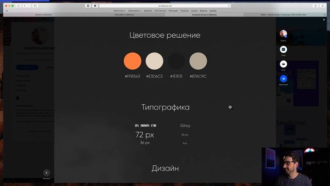Close the project overlay with X

pos(324,20)
